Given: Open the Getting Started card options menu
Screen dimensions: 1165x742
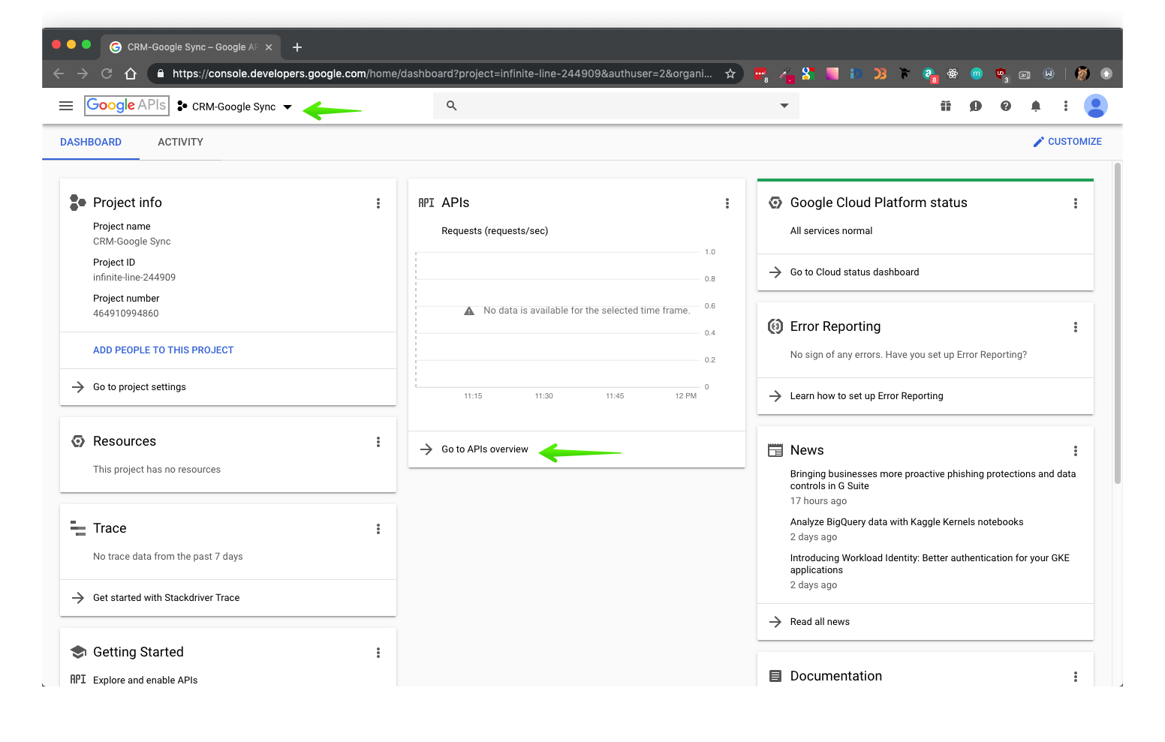Looking at the screenshot, I should tap(378, 653).
